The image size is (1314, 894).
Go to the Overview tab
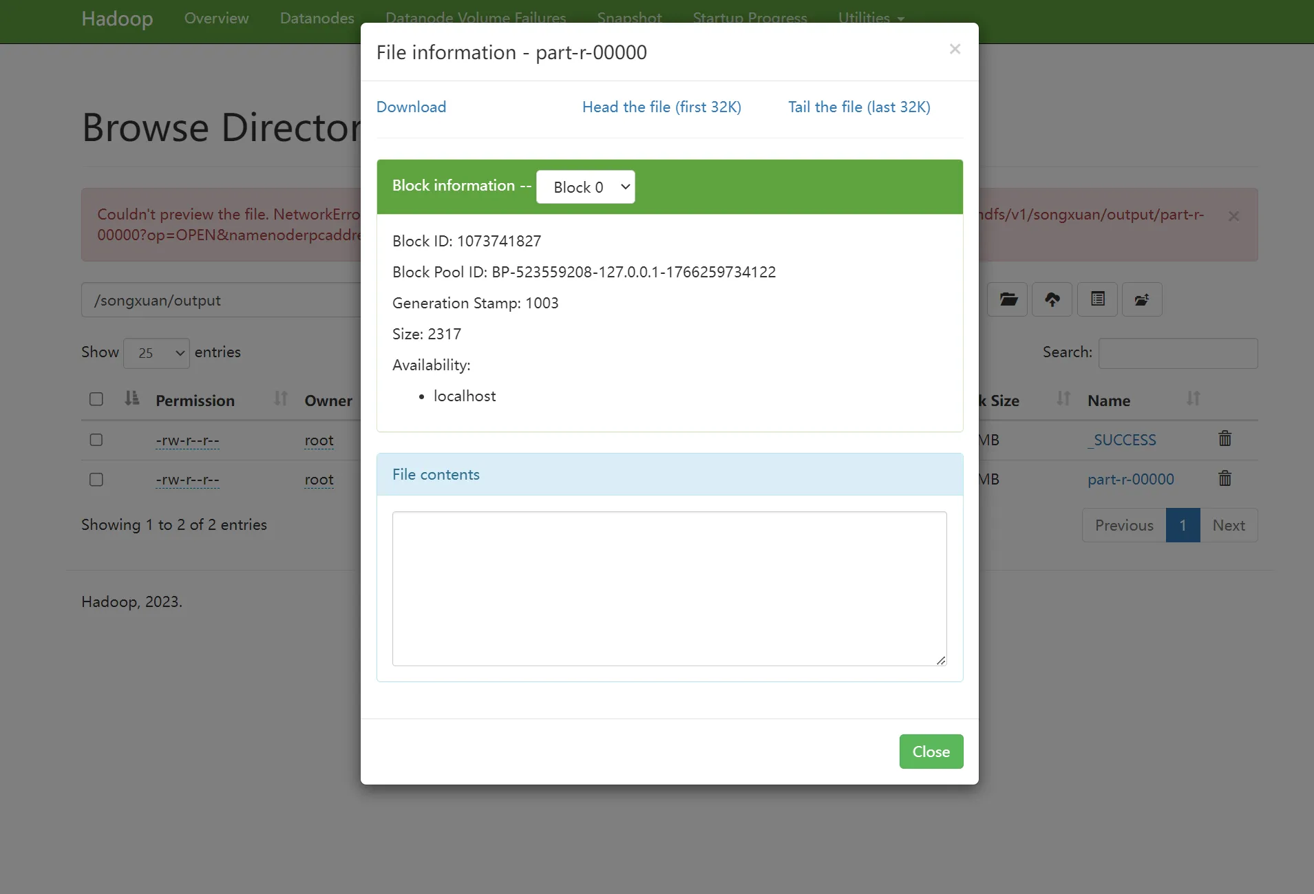(x=216, y=18)
